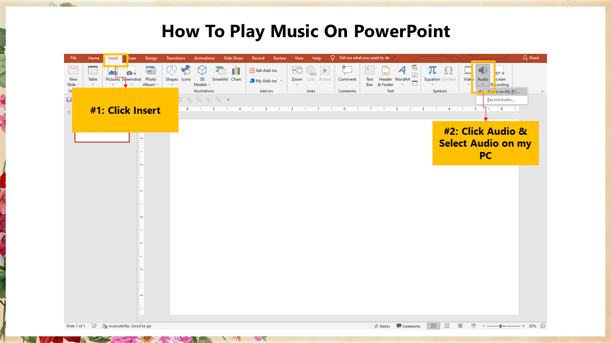Switch to the View tab

click(299, 58)
